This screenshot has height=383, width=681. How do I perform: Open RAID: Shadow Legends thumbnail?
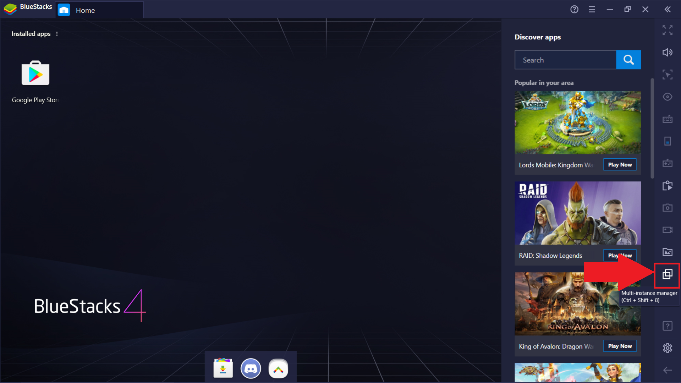(578, 213)
